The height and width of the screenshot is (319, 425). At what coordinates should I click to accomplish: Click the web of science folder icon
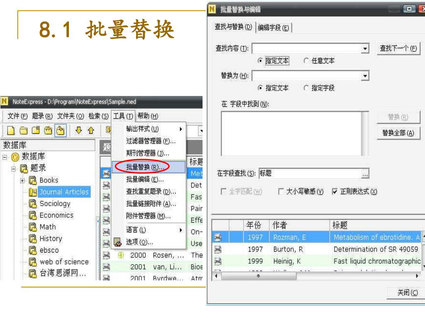(x=33, y=262)
